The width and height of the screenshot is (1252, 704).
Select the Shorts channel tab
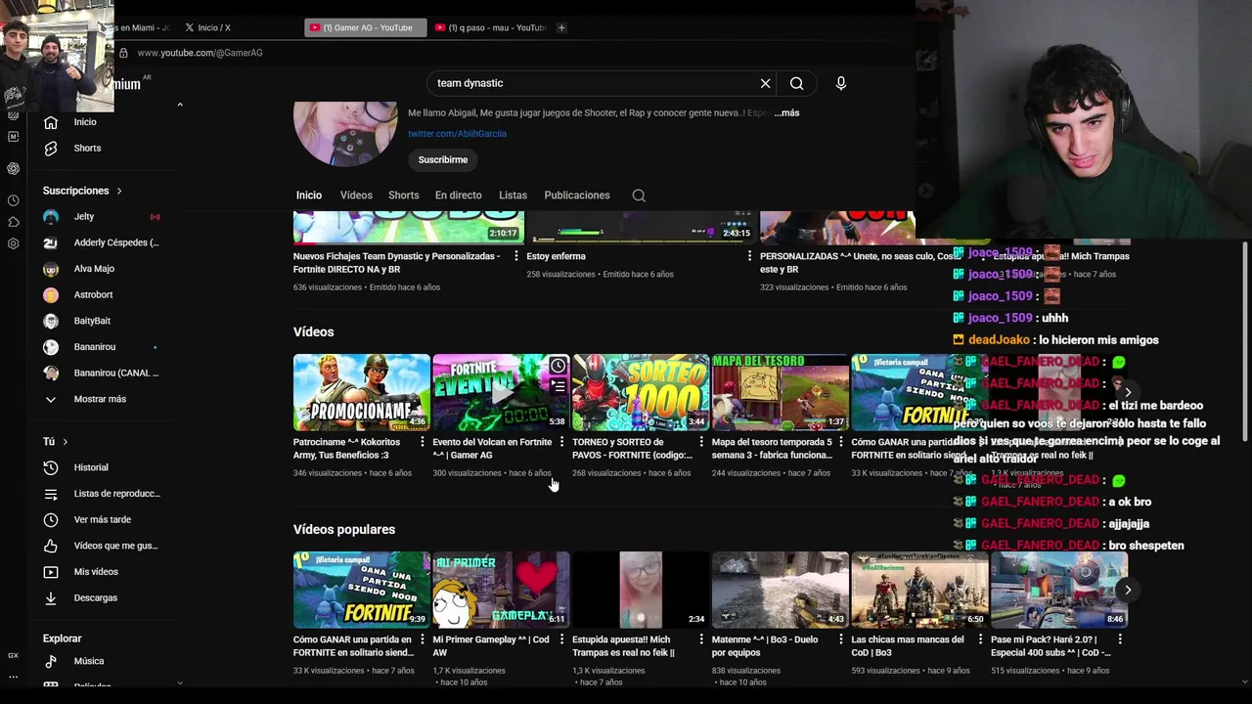[403, 196]
